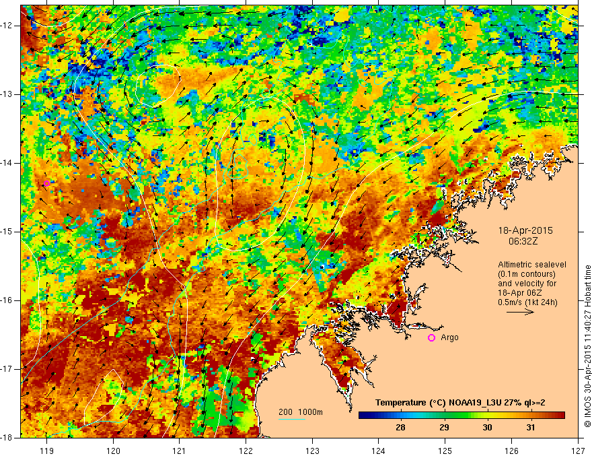Click latitude axis label -15
Screen dimensions: 592x458
7,232
